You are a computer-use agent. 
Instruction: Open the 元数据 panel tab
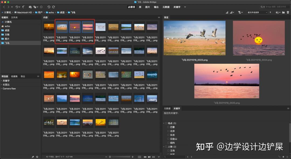[167, 108]
